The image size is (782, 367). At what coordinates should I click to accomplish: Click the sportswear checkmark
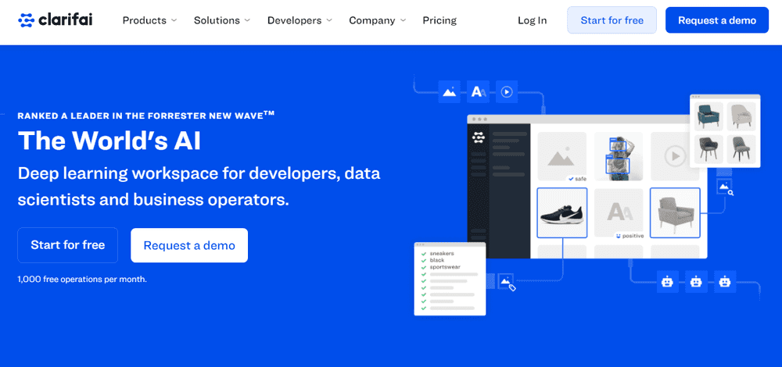coord(423,267)
